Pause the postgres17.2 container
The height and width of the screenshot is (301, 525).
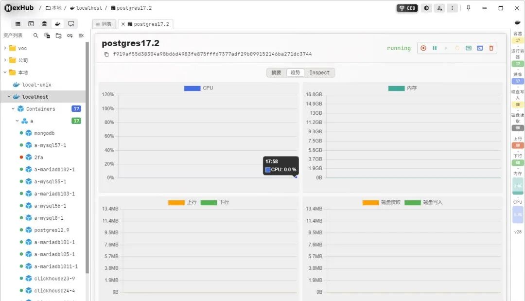pyautogui.click(x=435, y=48)
